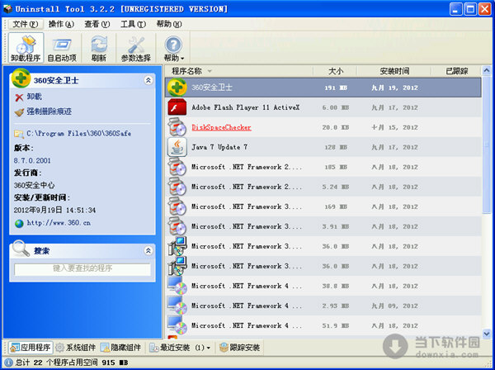The image size is (495, 370).
Task: Collapse the 360安全卫士 details panel
Action: [148, 80]
